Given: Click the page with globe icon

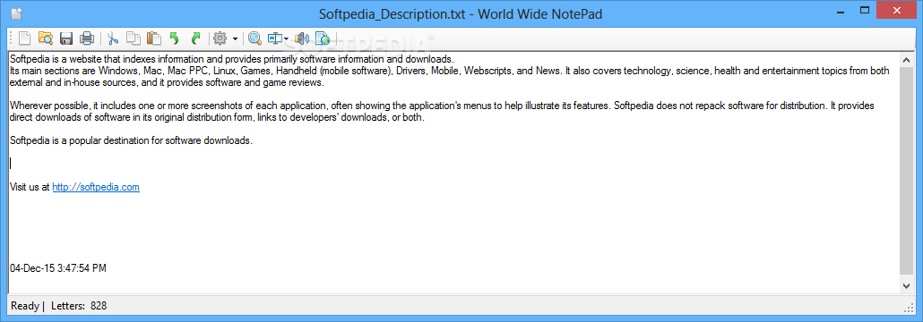Looking at the screenshot, I should pyautogui.click(x=323, y=38).
